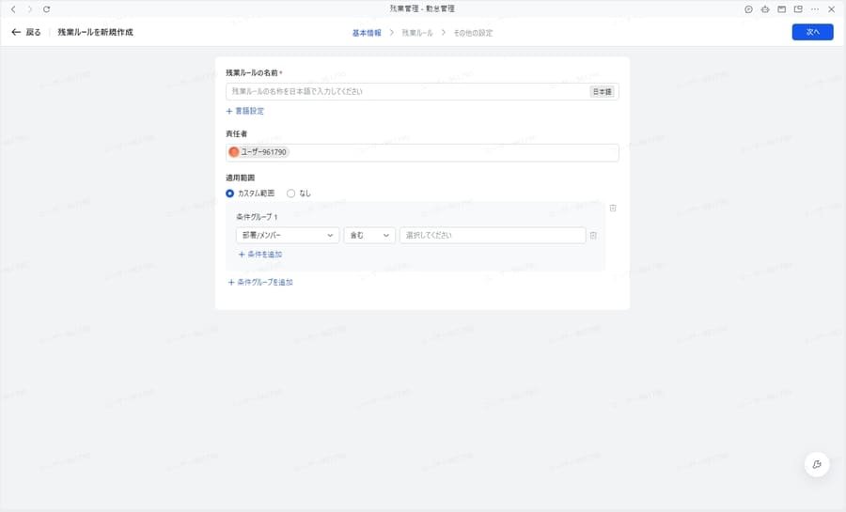Click the 条件グループを追加 link

tap(260, 283)
